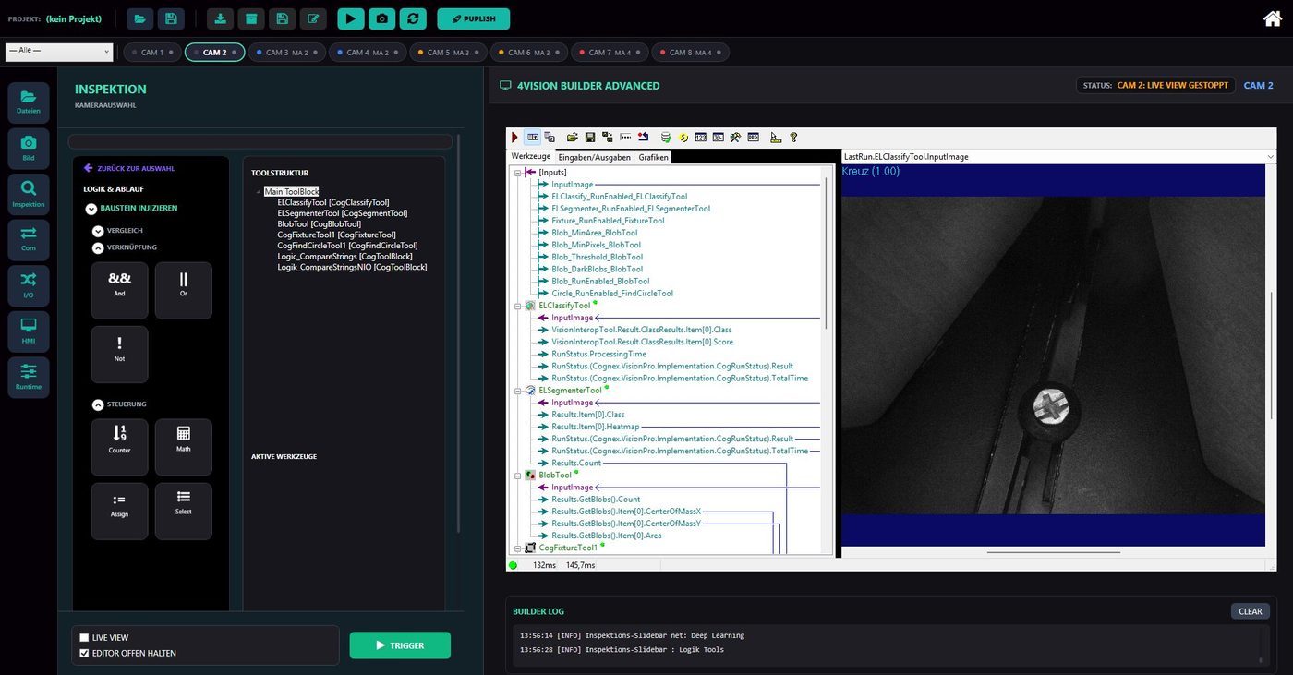Image resolution: width=1293 pixels, height=675 pixels.
Task: Open the Eingaben/Ausgaben tab
Action: [595, 157]
